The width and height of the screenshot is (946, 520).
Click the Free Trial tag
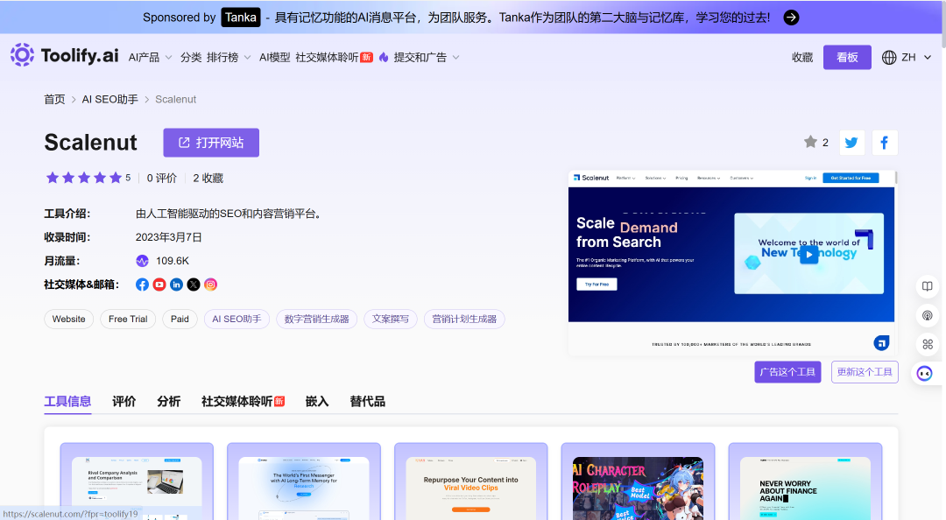pyautogui.click(x=128, y=320)
